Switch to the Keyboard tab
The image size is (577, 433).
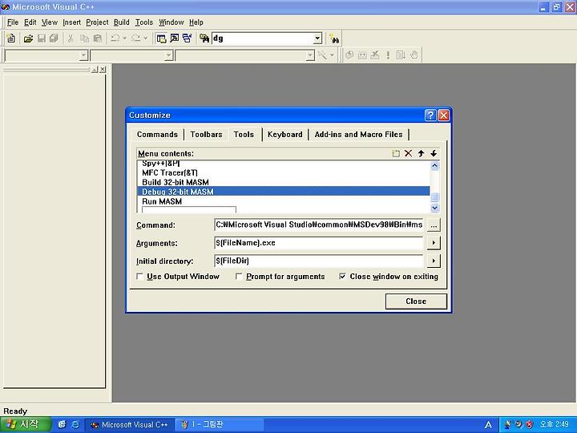pyautogui.click(x=284, y=135)
